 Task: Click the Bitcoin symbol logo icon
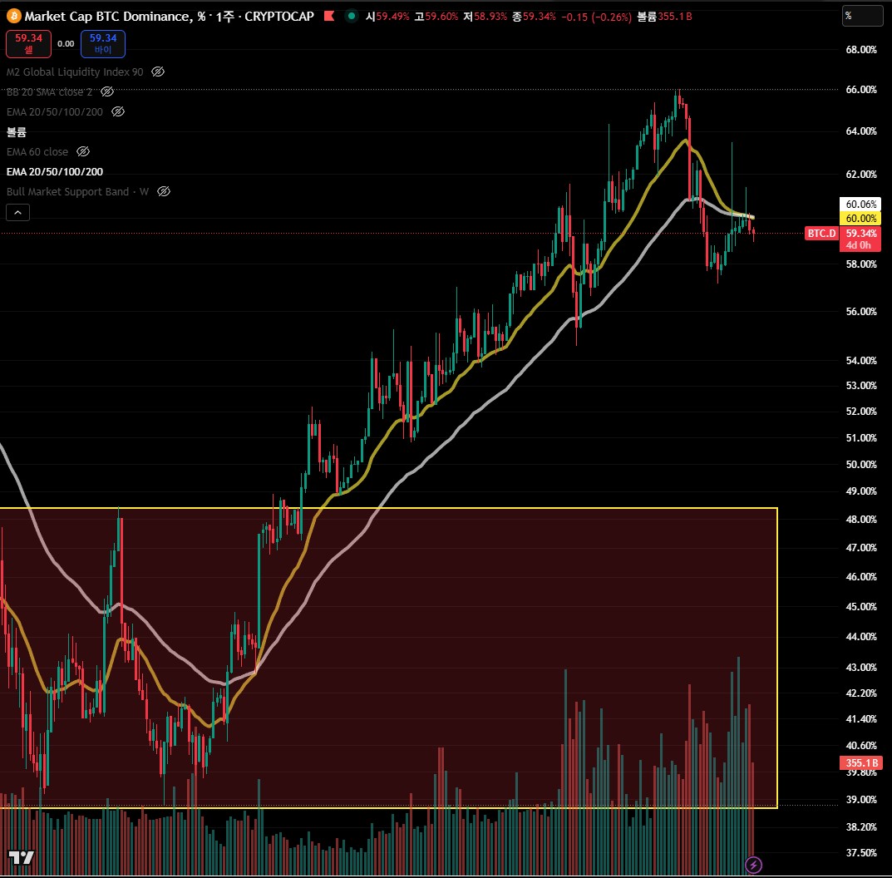coord(13,16)
